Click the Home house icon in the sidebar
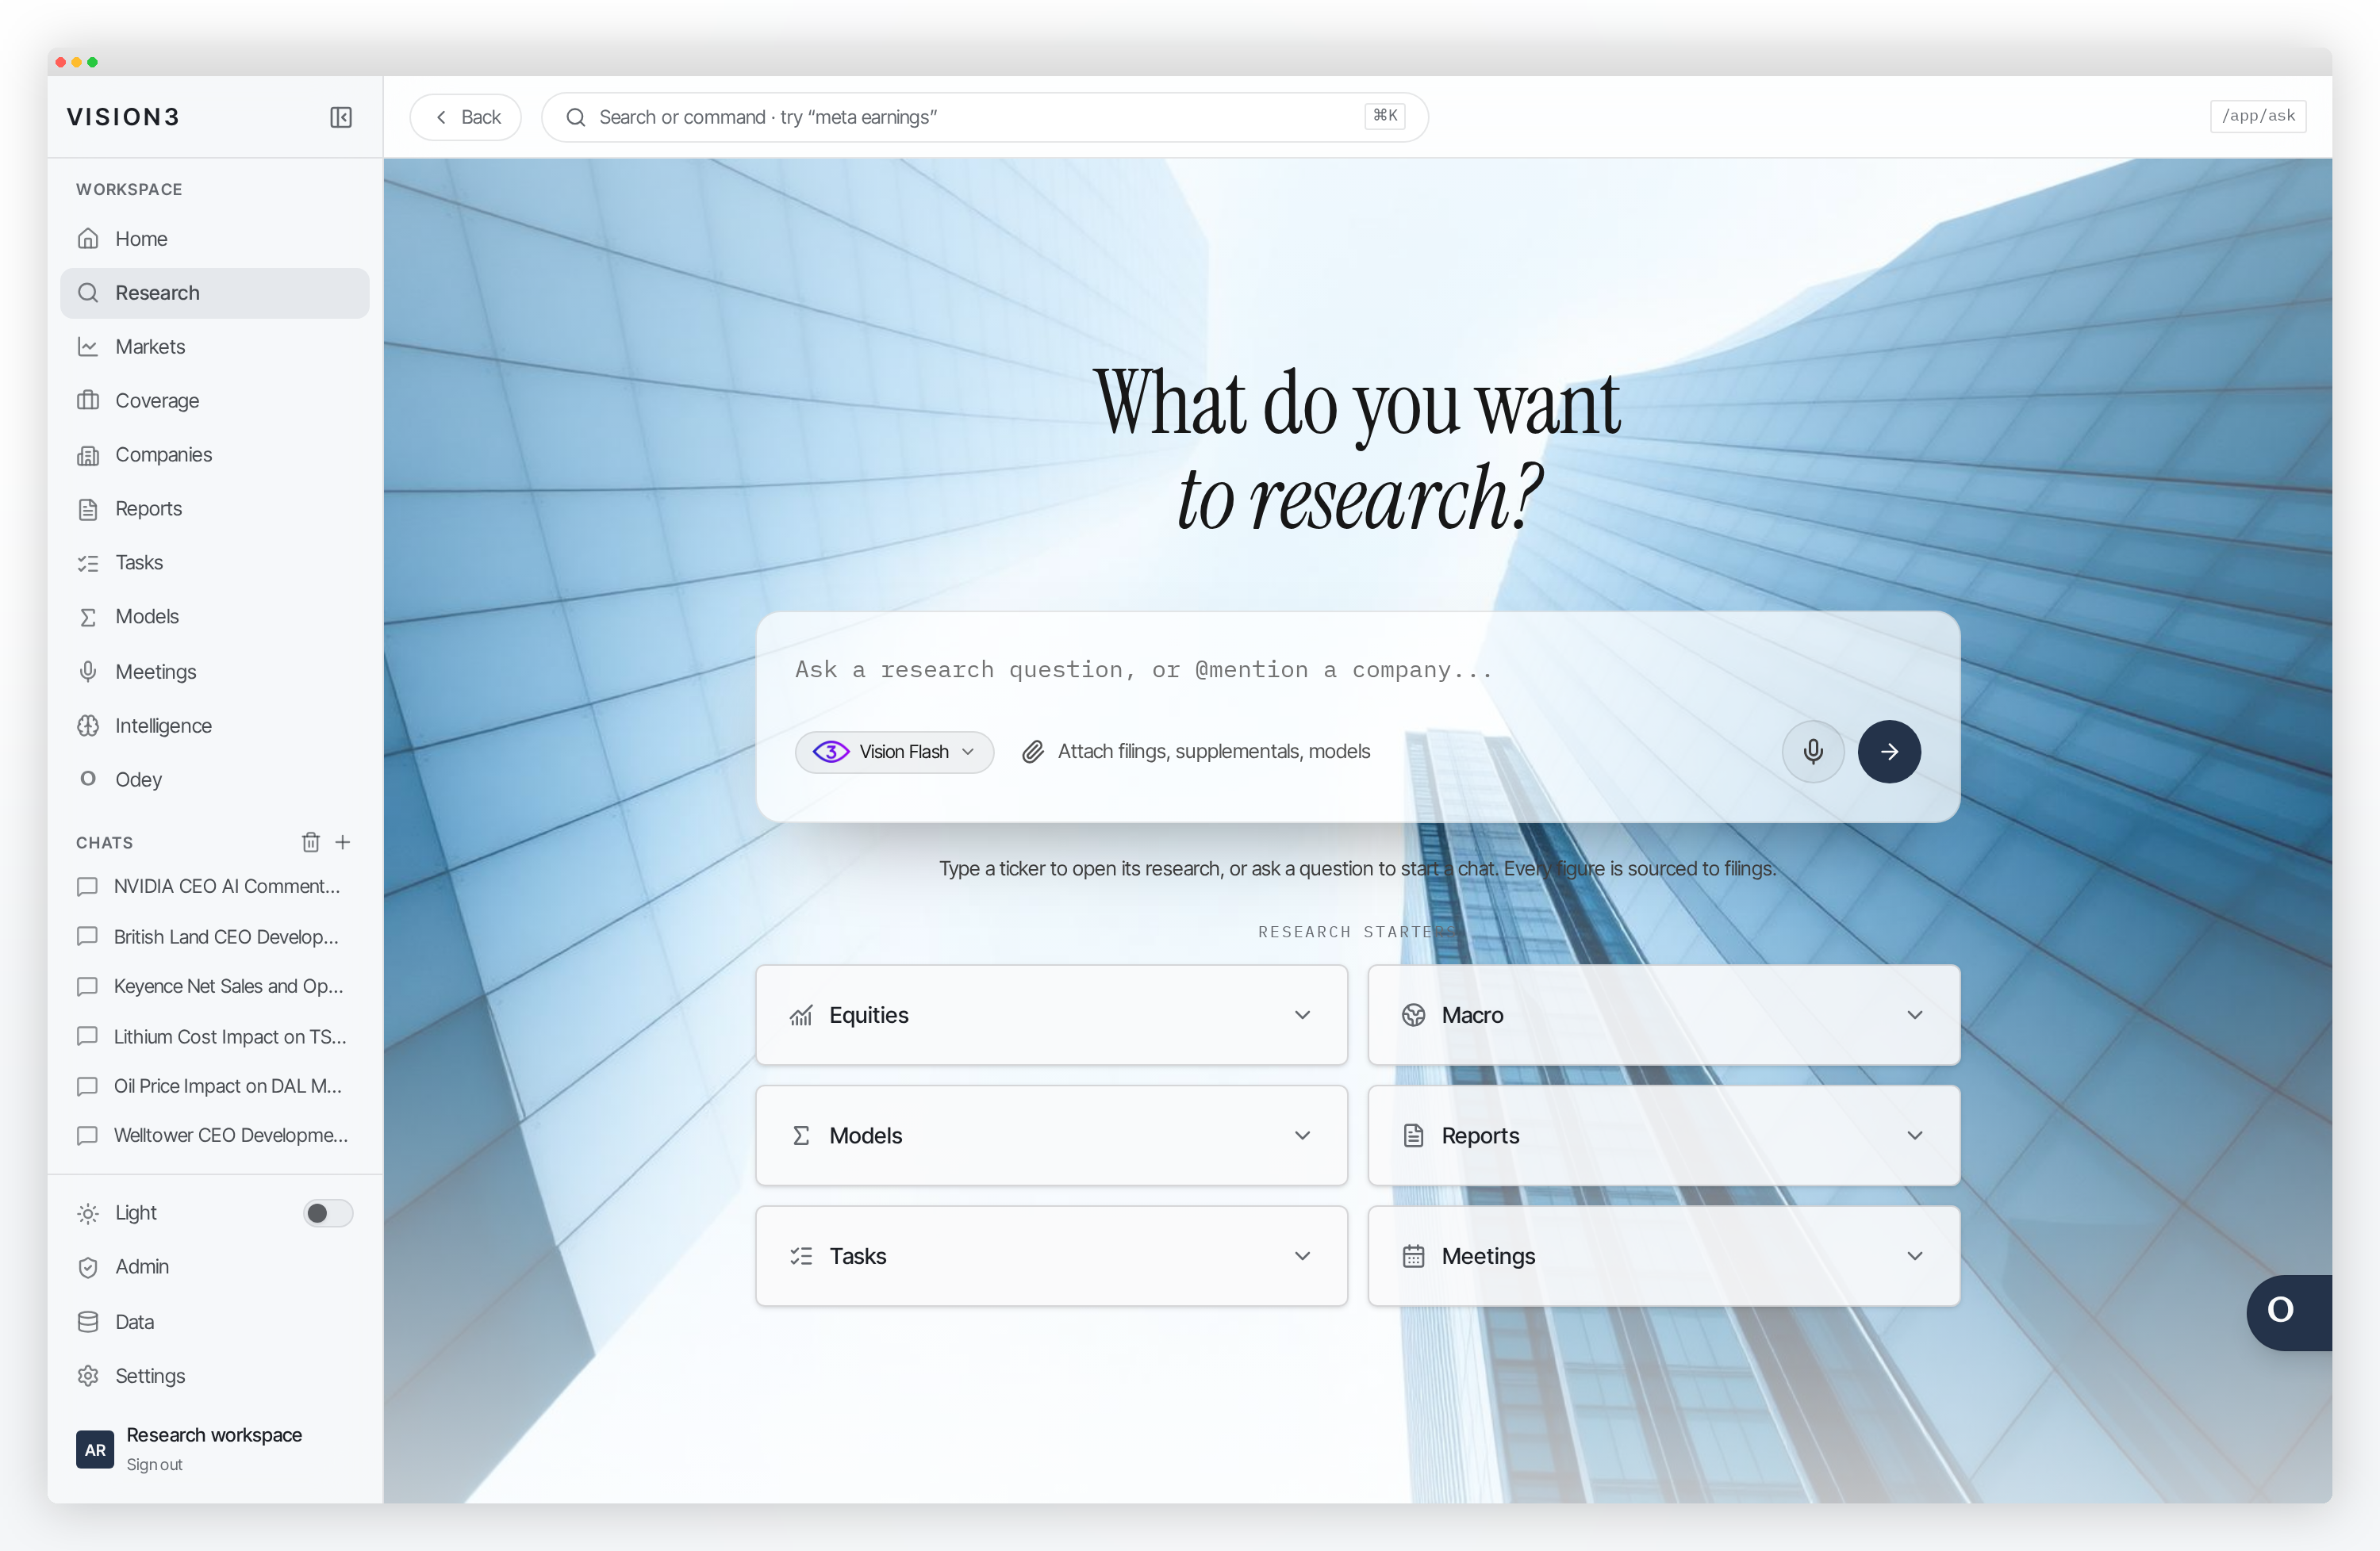This screenshot has height=1551, width=2380. coord(88,239)
